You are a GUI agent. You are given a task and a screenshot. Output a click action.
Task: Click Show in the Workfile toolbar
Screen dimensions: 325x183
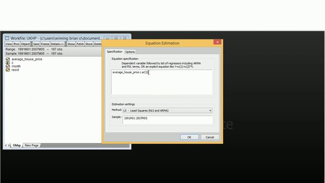point(71,44)
